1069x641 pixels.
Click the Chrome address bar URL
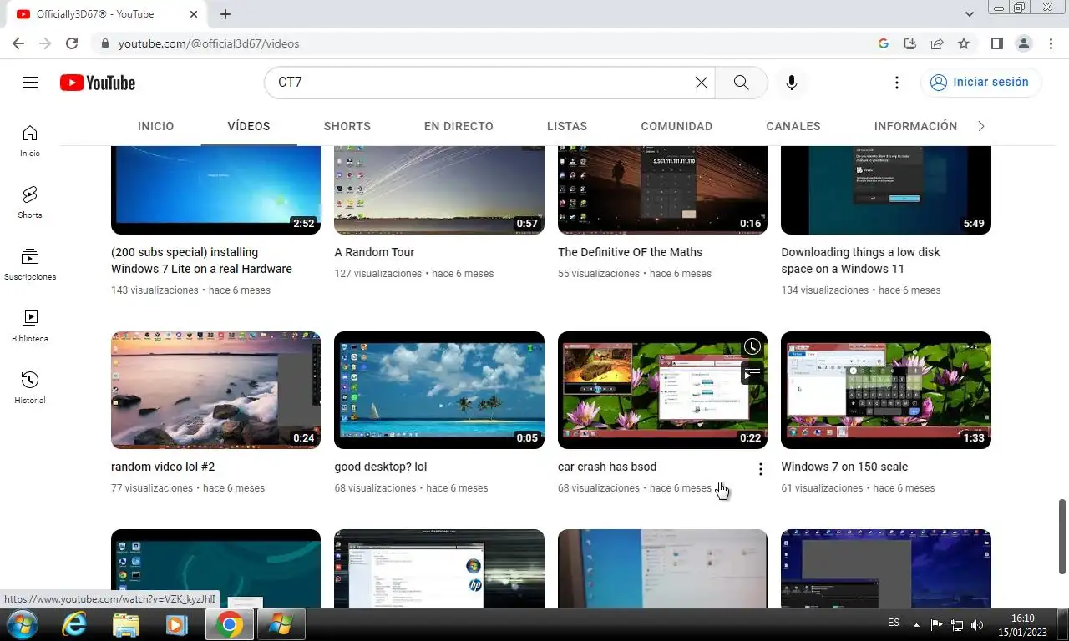209,43
